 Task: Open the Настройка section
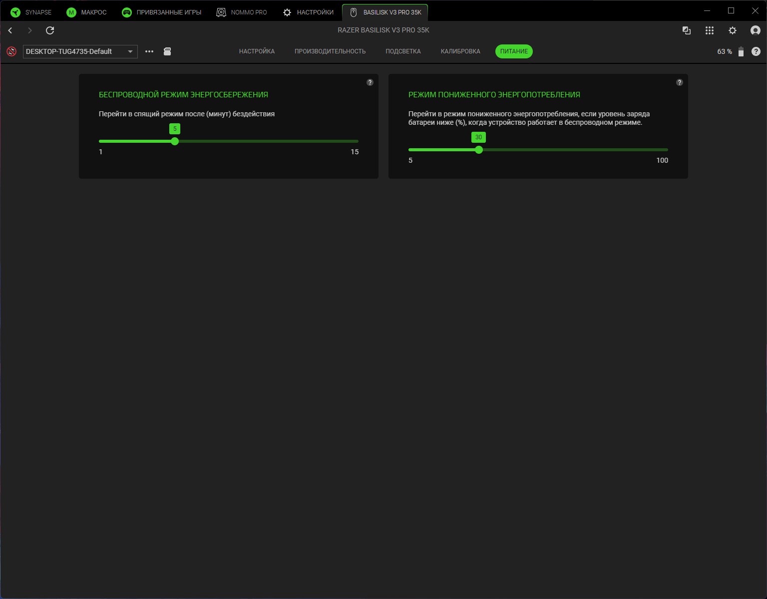click(257, 51)
